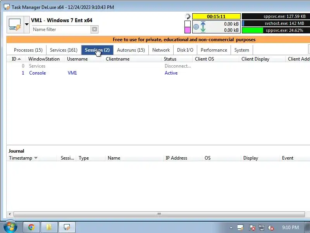
Task: Click the sppsvc.exe 127.59 KB indicator
Action: tap(276, 16)
